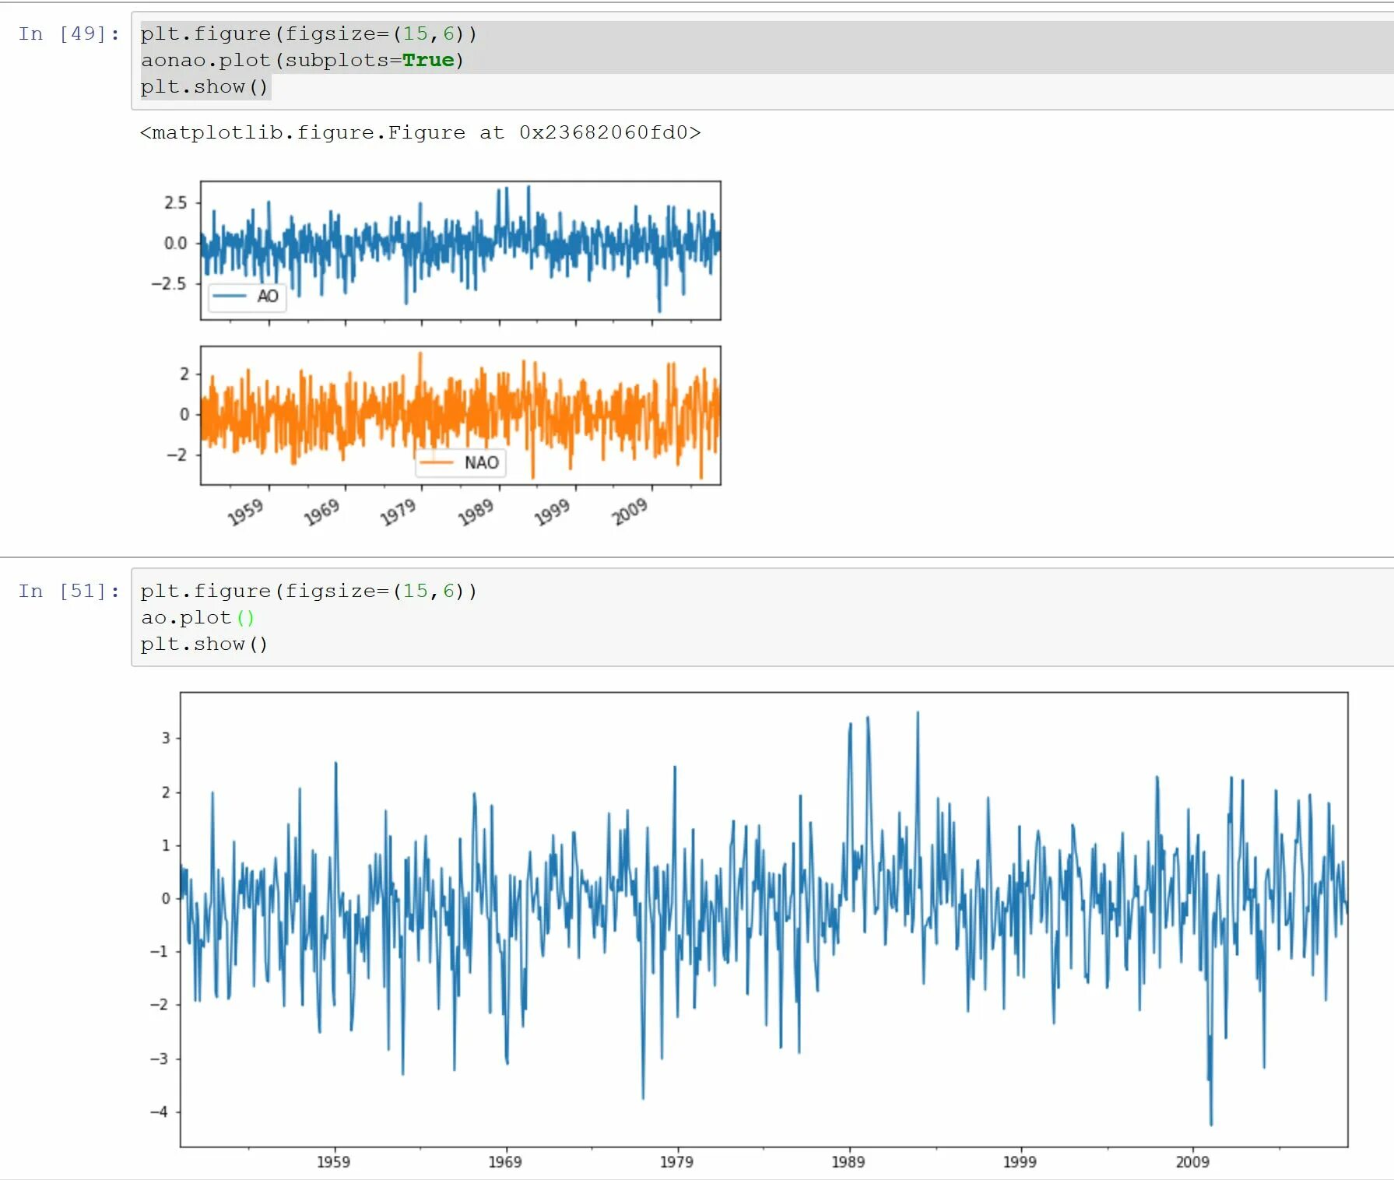Click the AO legend entry
This screenshot has width=1394, height=1180.
click(247, 296)
